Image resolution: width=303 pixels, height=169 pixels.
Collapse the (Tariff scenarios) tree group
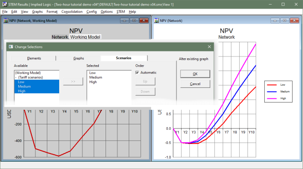click(16, 77)
